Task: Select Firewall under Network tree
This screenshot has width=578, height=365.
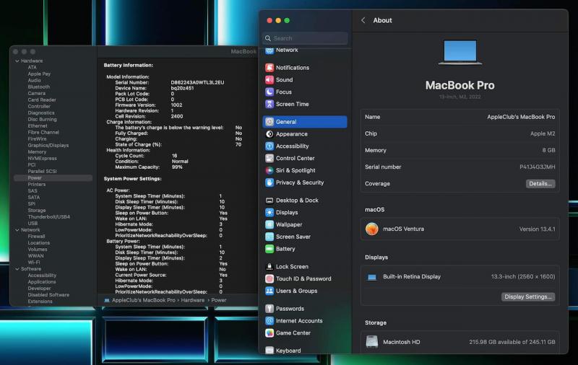Action: click(x=37, y=236)
